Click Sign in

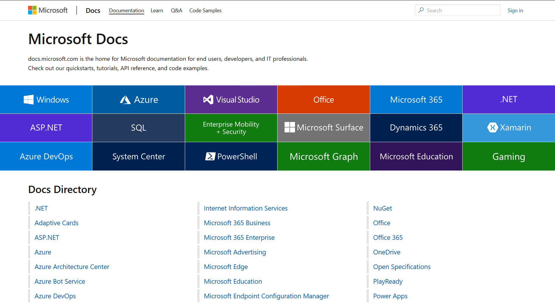515,11
